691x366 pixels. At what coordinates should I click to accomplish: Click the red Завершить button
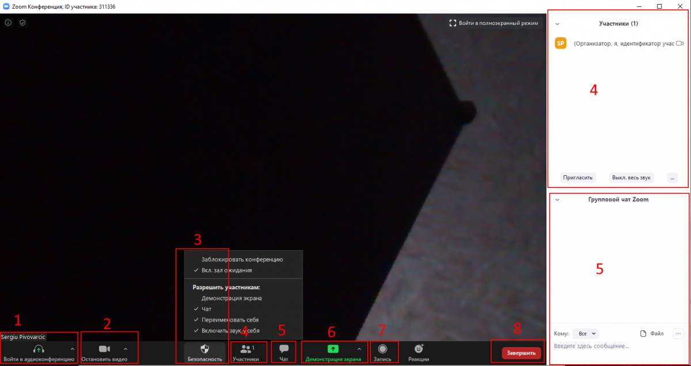point(521,353)
